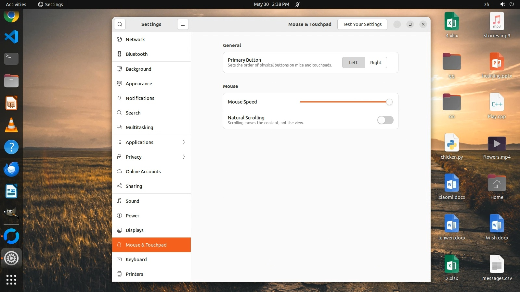This screenshot has width=520, height=292.
Task: Click the Notifications bell icon in sidebar
Action: tap(119, 98)
